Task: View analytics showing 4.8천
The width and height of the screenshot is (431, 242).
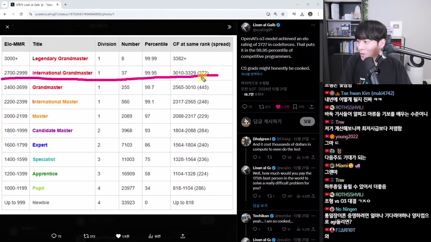Action: (x=303, y=196)
